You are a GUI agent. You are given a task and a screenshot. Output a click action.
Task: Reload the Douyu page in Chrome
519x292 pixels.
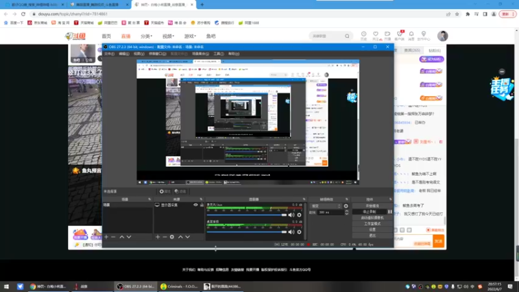23,14
